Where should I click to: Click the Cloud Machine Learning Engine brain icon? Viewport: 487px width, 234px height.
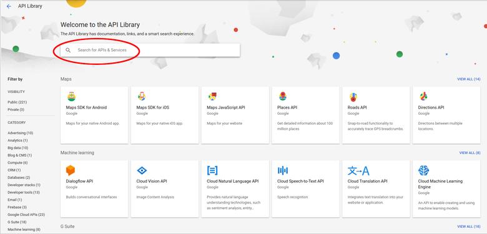click(x=423, y=170)
